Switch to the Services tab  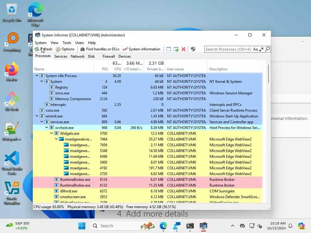point(61,56)
